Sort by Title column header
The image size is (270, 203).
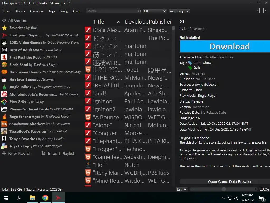click(x=106, y=22)
